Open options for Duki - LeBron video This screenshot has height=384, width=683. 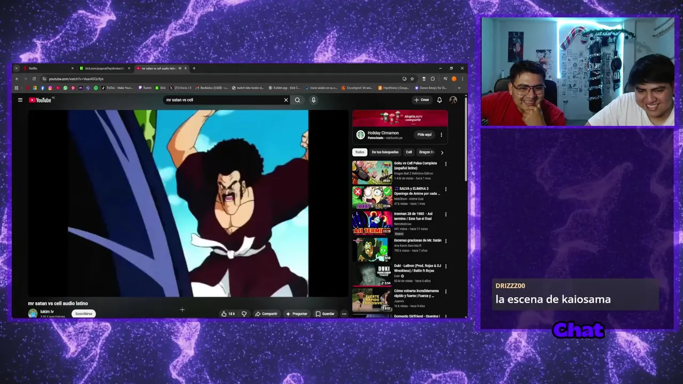446,266
